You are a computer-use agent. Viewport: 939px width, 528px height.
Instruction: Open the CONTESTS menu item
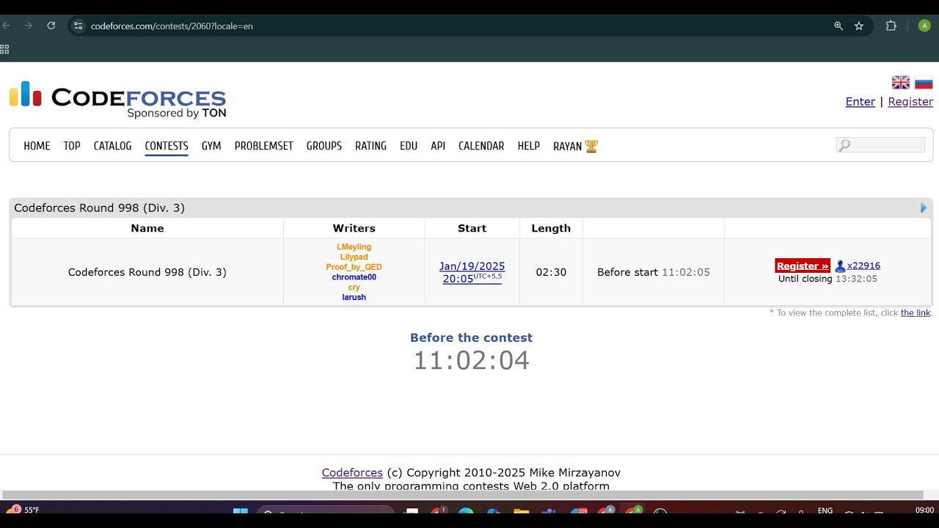pos(167,146)
